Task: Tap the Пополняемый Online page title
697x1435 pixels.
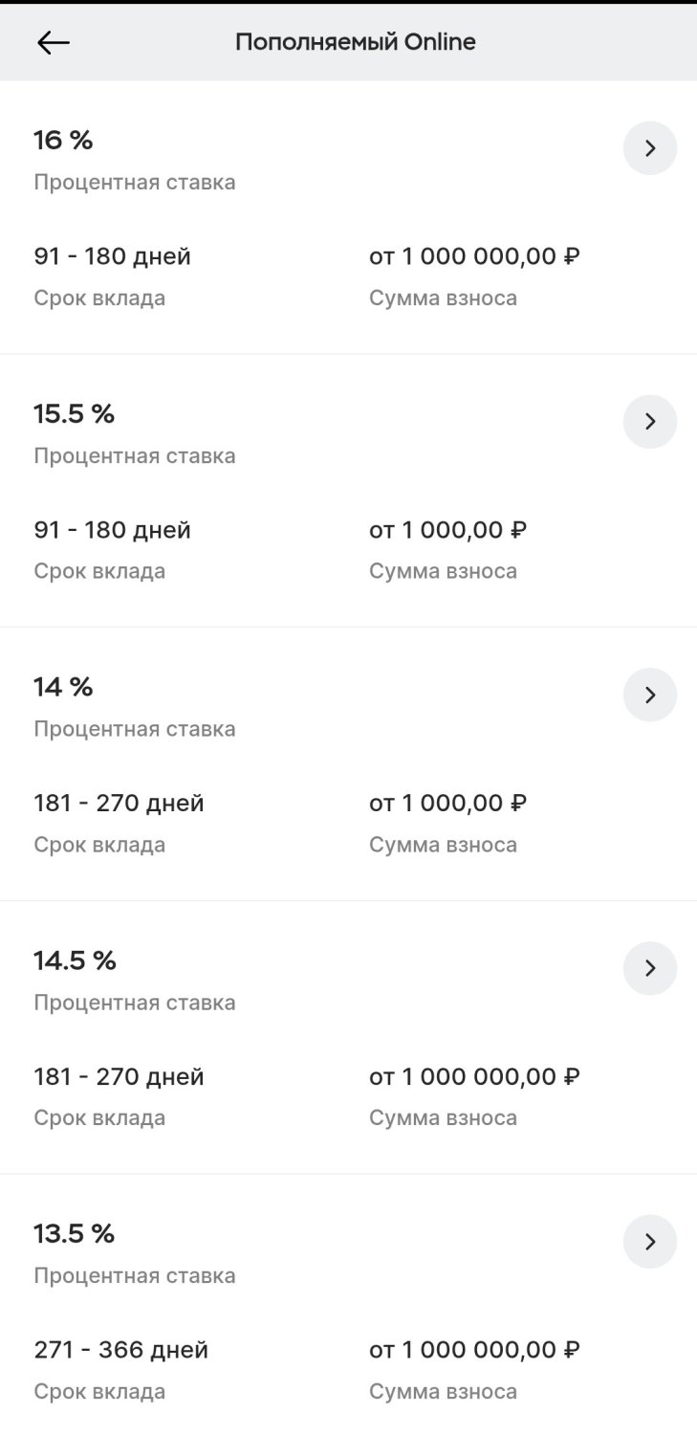Action: (355, 42)
